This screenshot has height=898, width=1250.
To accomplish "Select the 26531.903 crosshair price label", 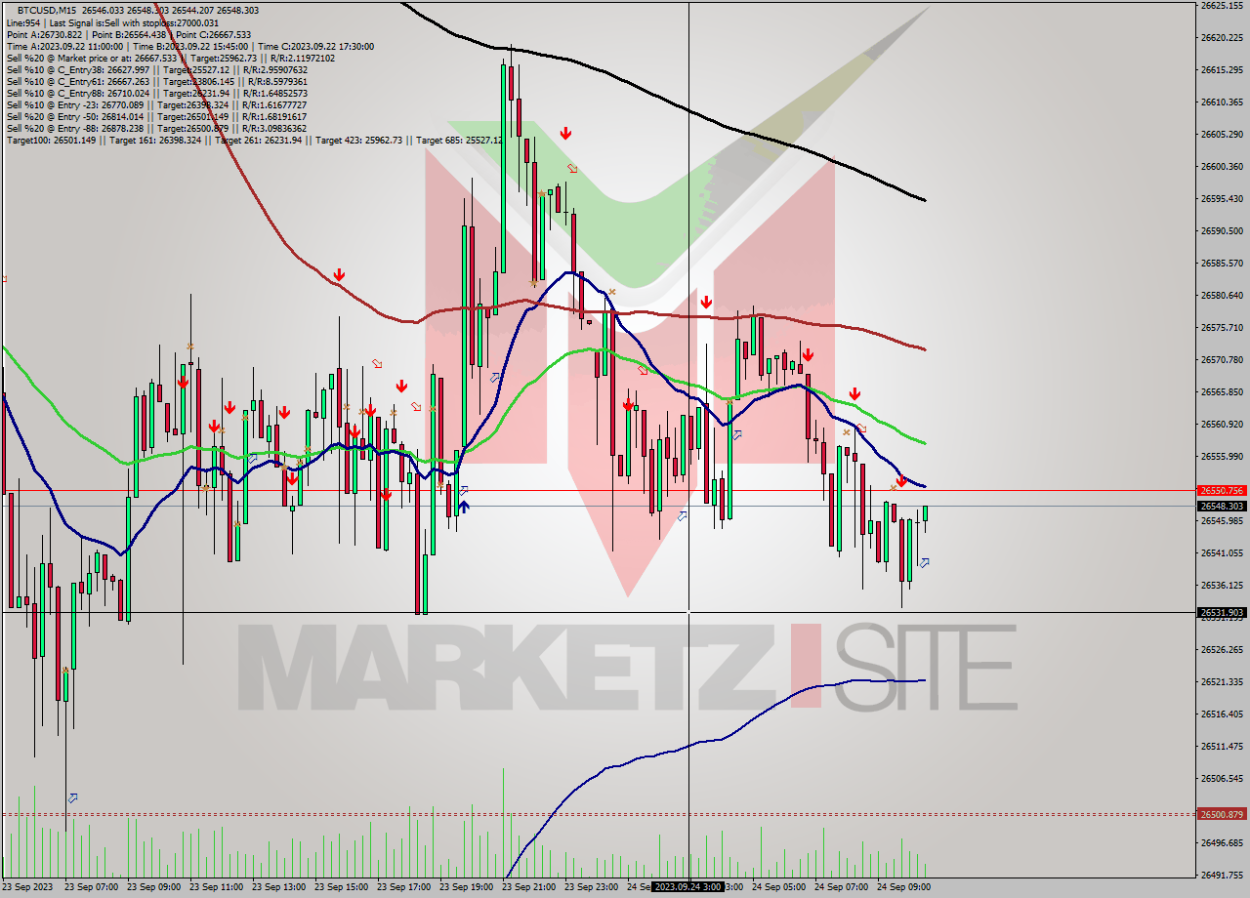I will pos(1222,612).
